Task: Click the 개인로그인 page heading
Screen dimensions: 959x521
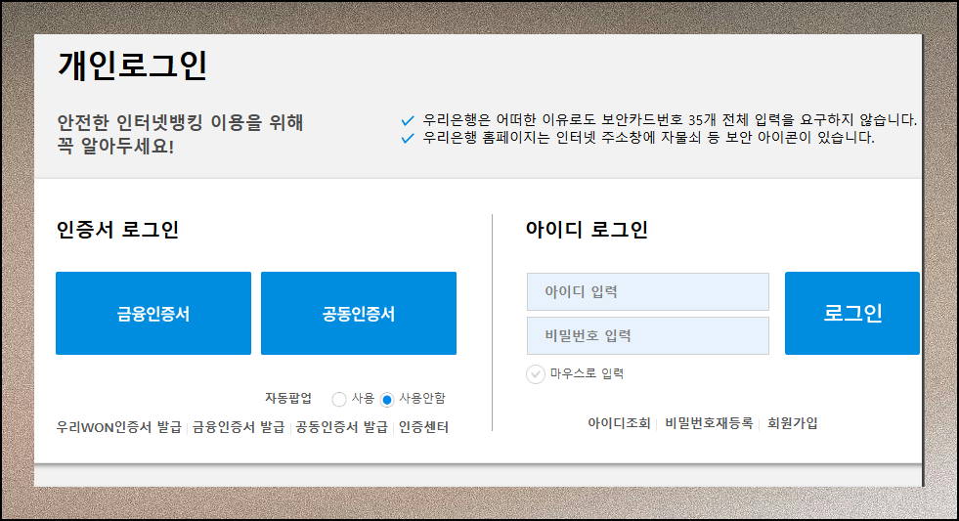Action: pyautogui.click(x=133, y=65)
